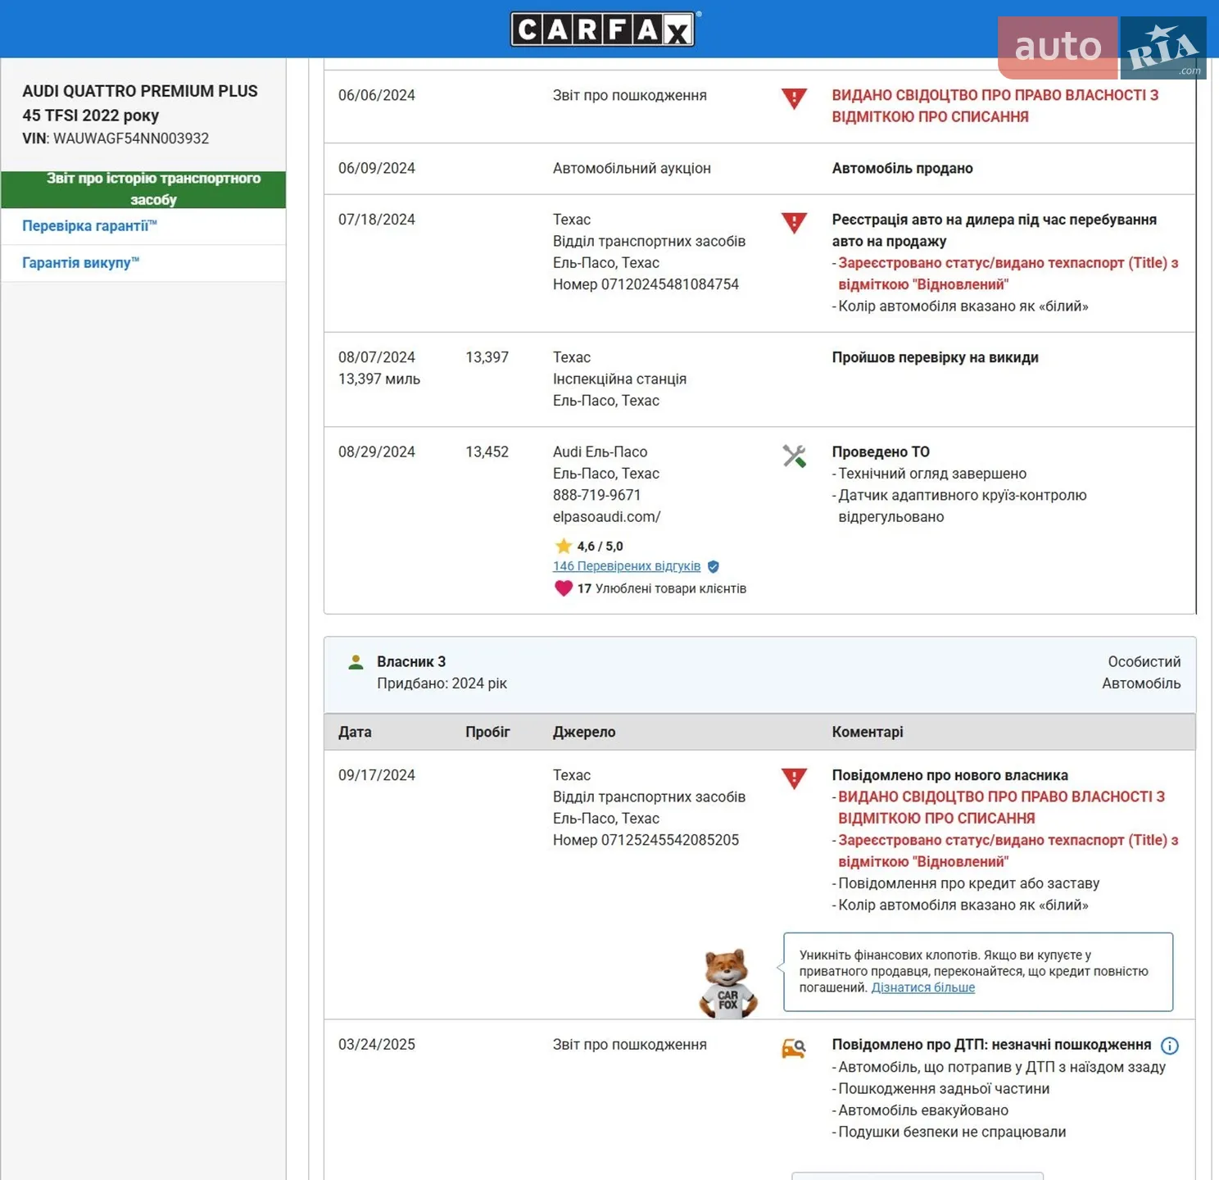The height and width of the screenshot is (1180, 1219).
Task: Click VIN WAUWAGF54NN003932 text
Action: click(116, 138)
